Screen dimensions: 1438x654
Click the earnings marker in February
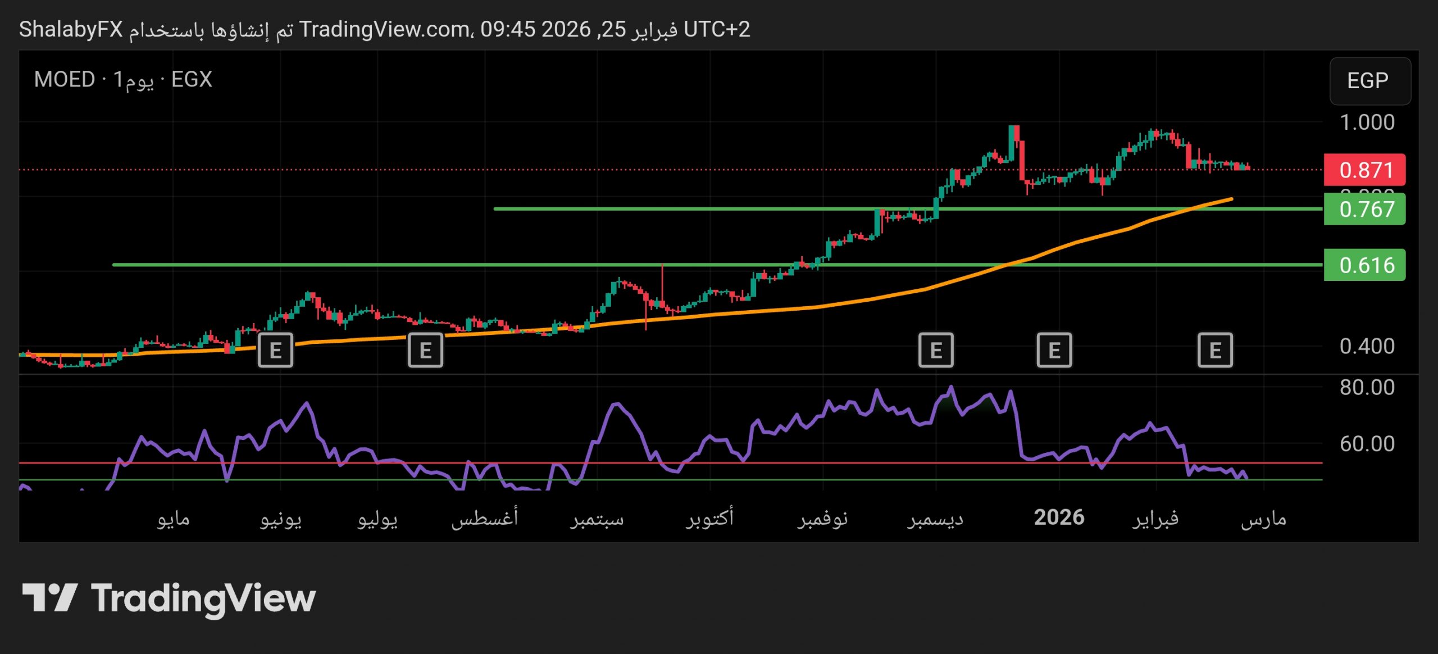click(x=1215, y=350)
